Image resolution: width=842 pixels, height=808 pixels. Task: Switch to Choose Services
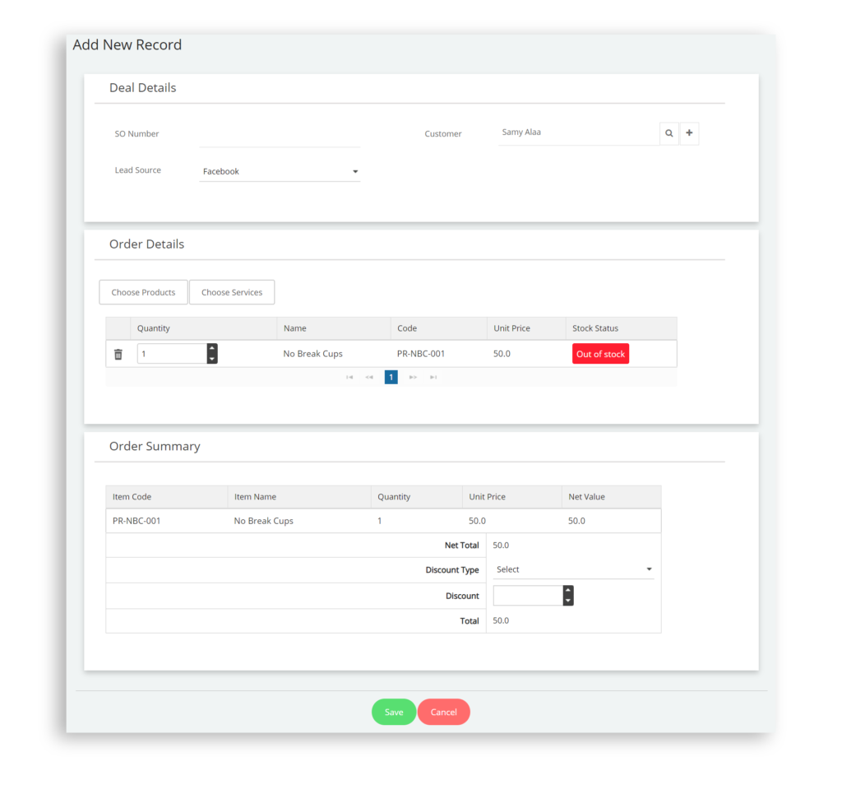click(231, 291)
